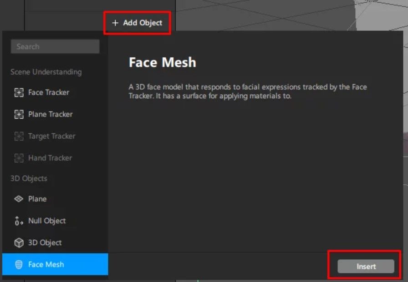Click the 3D Objects section header
This screenshot has width=408, height=282.
click(x=29, y=179)
